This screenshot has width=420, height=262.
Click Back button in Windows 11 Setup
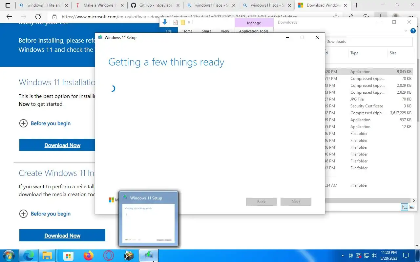pos(262,201)
